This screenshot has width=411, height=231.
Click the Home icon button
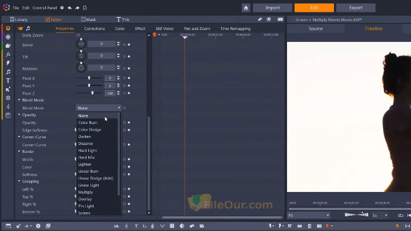click(x=246, y=8)
